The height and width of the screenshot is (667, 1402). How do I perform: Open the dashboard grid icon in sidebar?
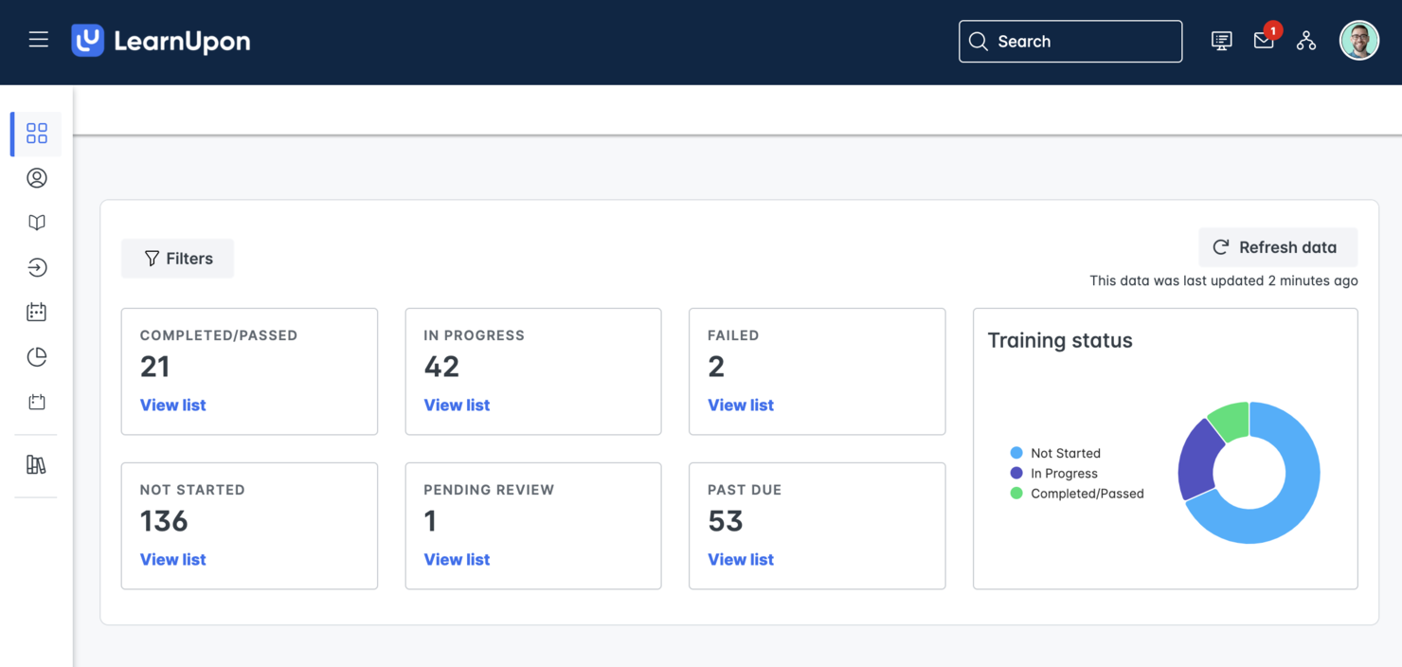tap(36, 134)
